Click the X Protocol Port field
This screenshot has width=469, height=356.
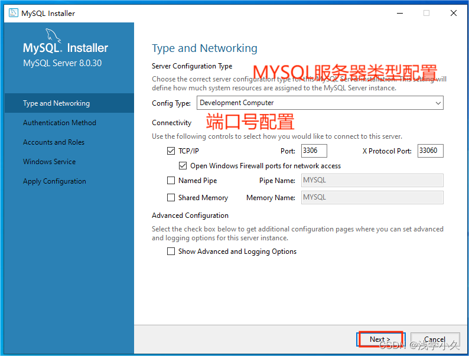tap(431, 151)
